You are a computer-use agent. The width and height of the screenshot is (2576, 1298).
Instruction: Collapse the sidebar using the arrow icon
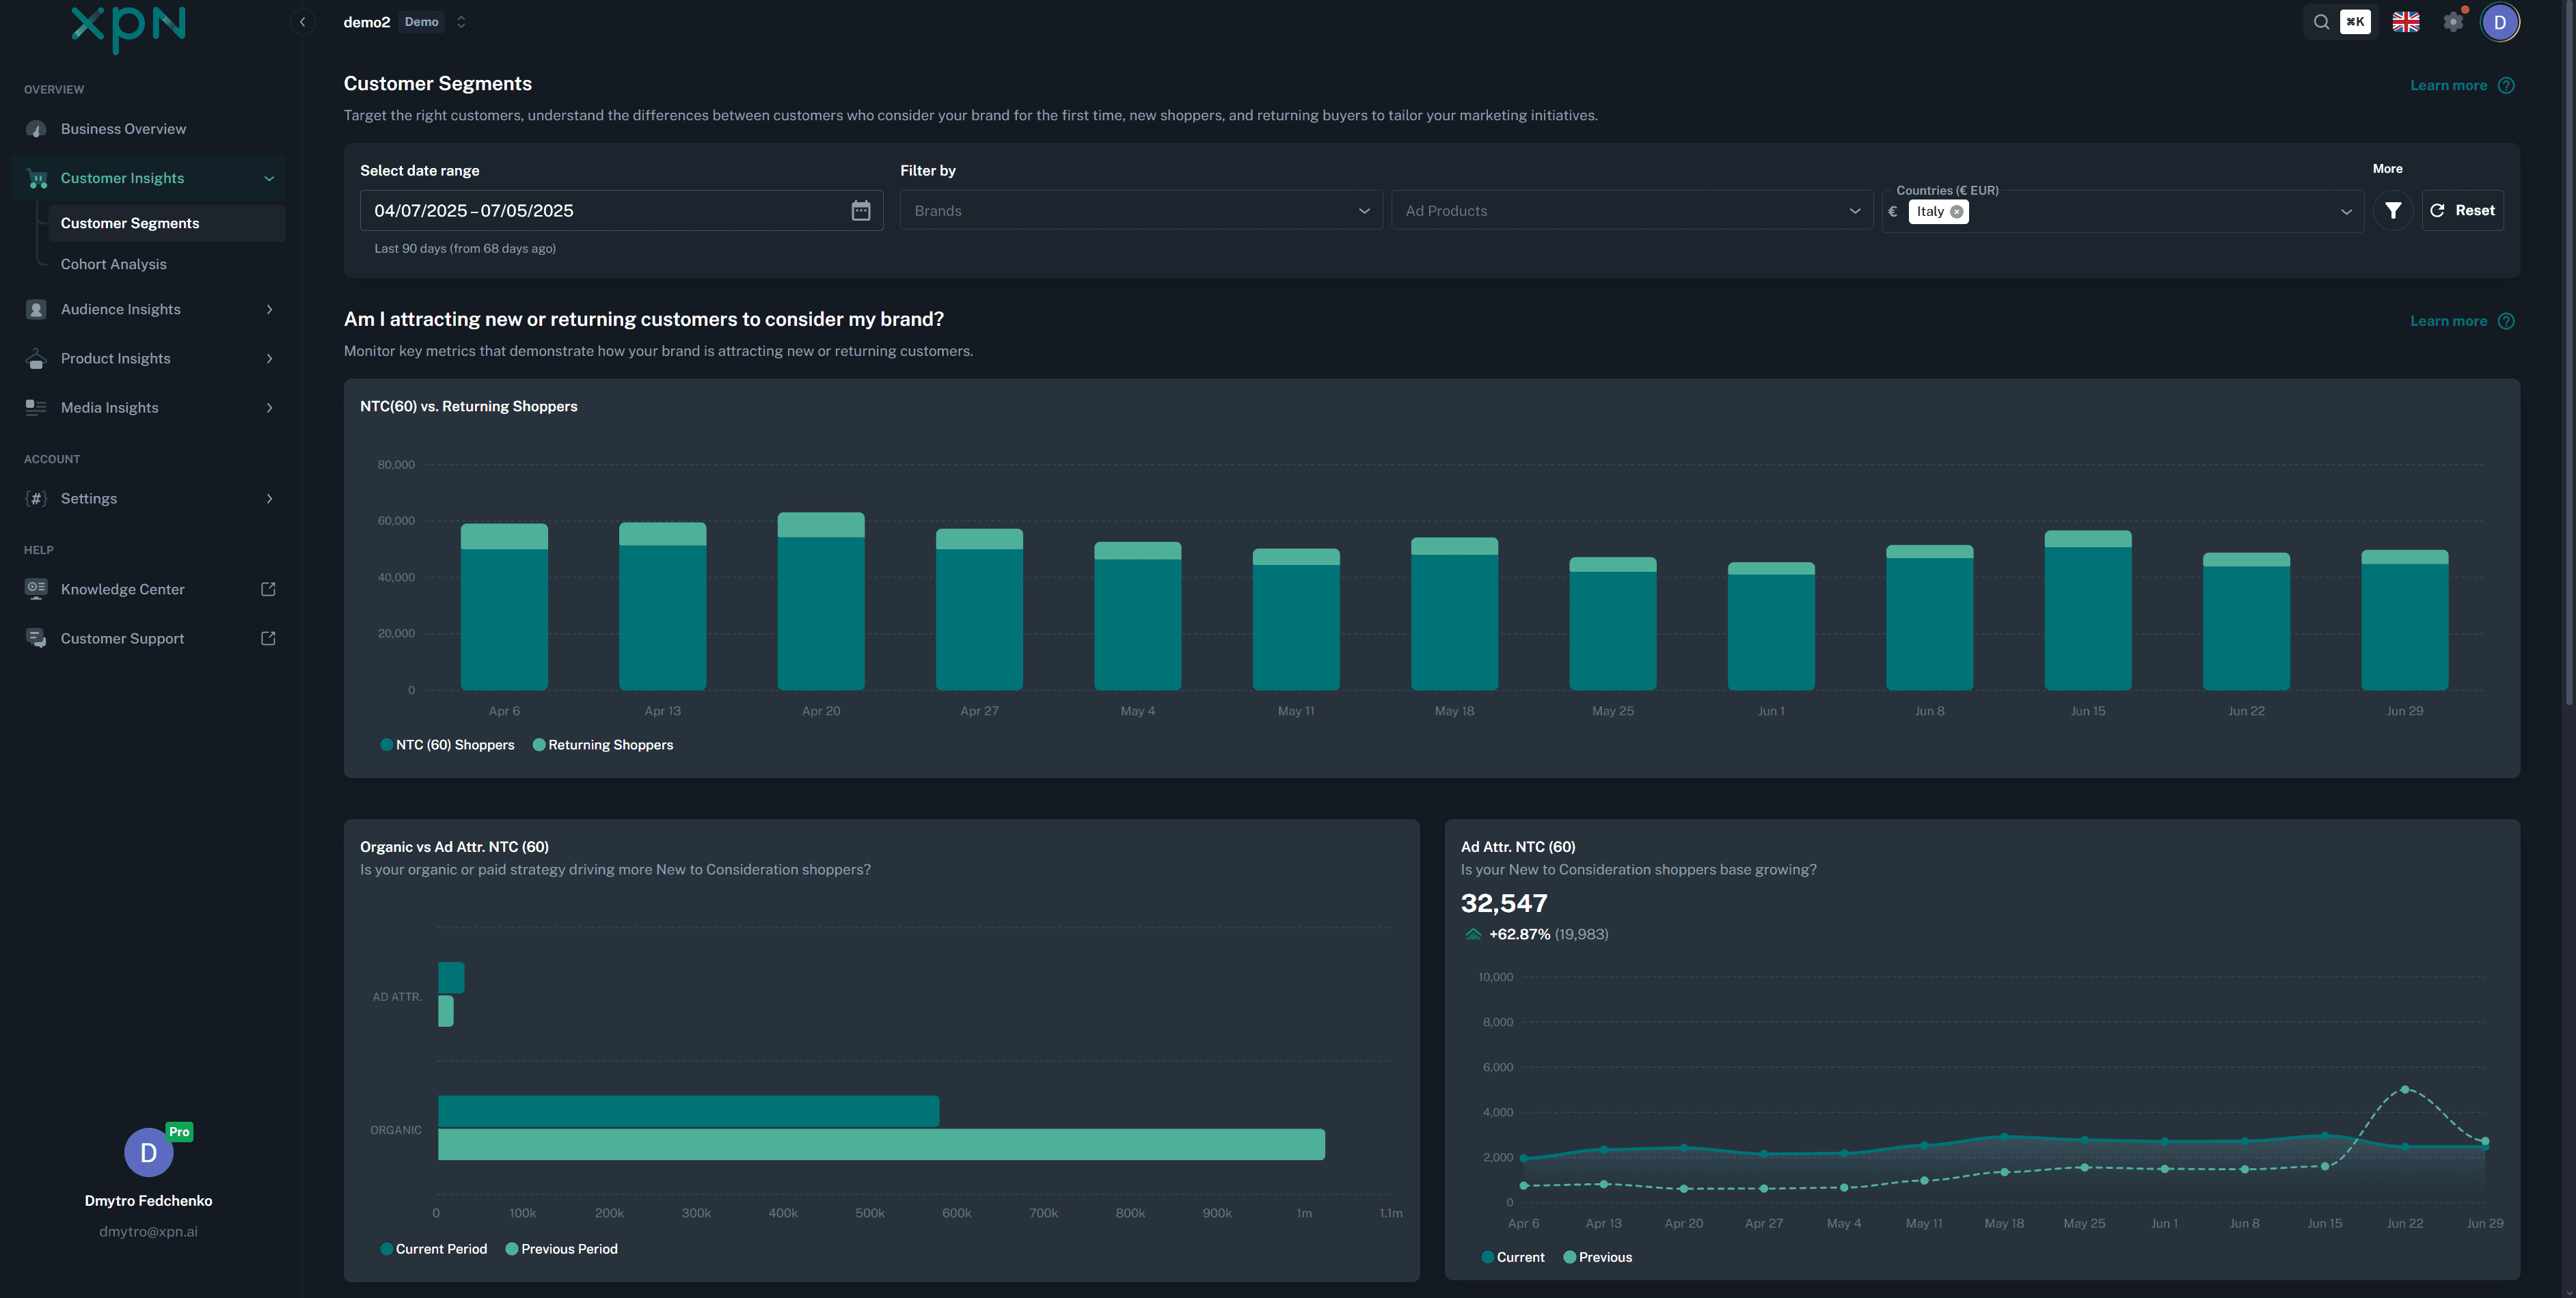pyautogui.click(x=302, y=22)
